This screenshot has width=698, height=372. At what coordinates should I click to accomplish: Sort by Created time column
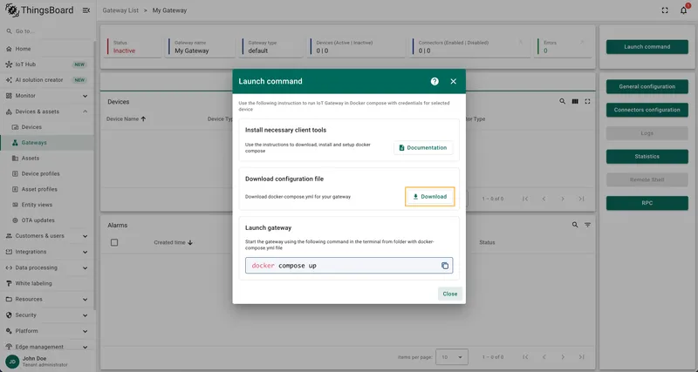point(173,243)
